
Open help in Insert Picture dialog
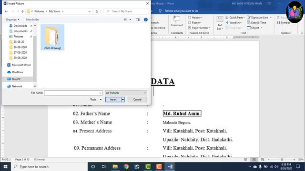pyautogui.click(x=146, y=19)
